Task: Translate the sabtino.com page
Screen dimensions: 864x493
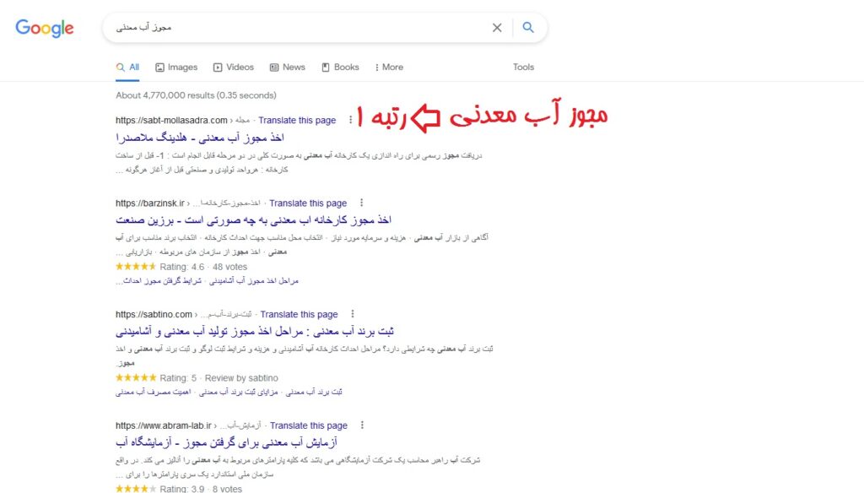Action: (300, 314)
